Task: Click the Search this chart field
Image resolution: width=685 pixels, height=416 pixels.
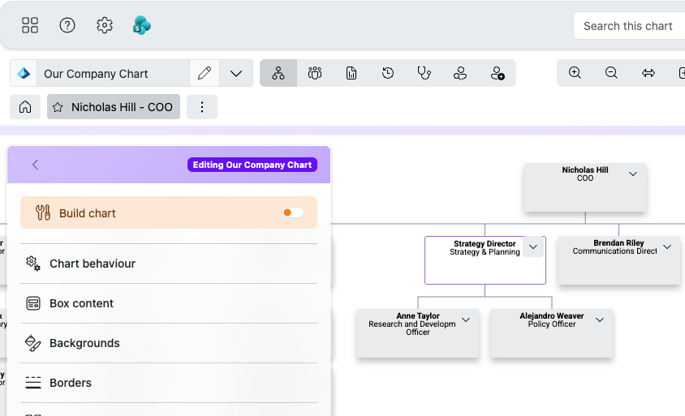Action: pos(629,26)
